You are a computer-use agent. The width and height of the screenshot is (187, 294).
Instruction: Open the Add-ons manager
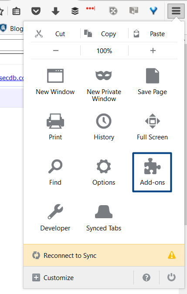pyautogui.click(x=152, y=172)
